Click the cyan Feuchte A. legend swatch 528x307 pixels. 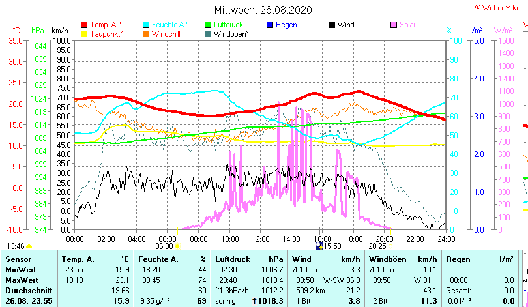point(146,25)
